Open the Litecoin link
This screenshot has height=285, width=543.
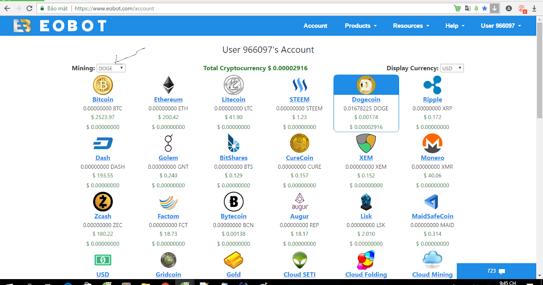[x=233, y=100]
